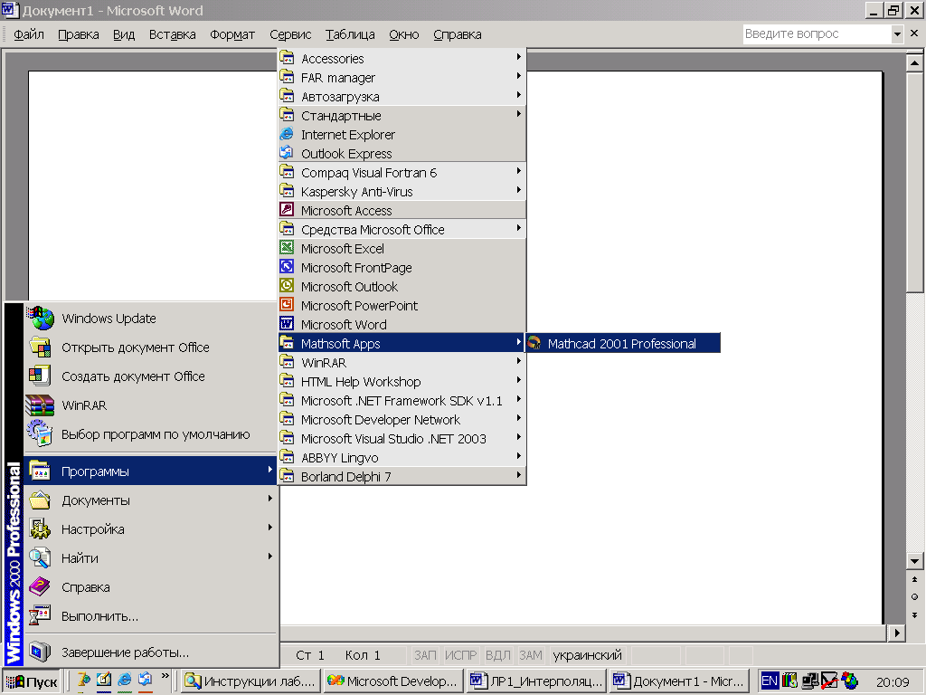Screen dimensions: 926x695
Task: Open Таблица menu in Word
Action: (x=350, y=34)
